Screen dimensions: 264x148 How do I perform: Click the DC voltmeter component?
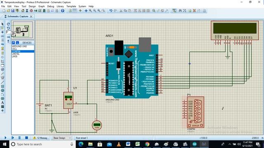(97, 125)
